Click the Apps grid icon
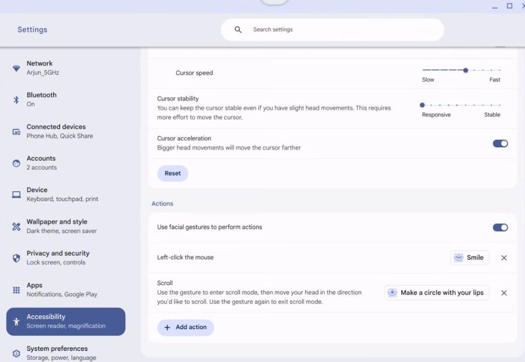The width and height of the screenshot is (525, 362). [x=16, y=290]
